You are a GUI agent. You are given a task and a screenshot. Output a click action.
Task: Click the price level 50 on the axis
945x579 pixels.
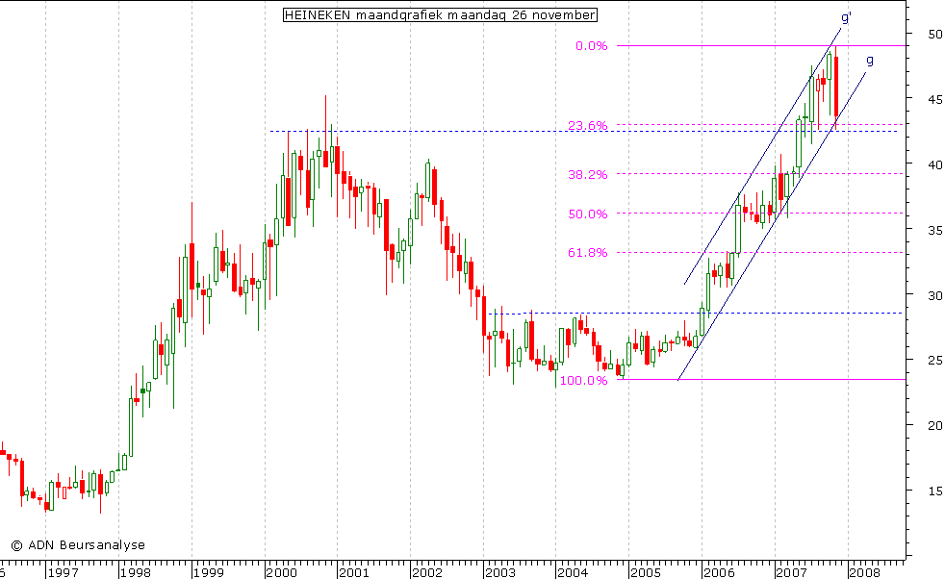(x=935, y=34)
